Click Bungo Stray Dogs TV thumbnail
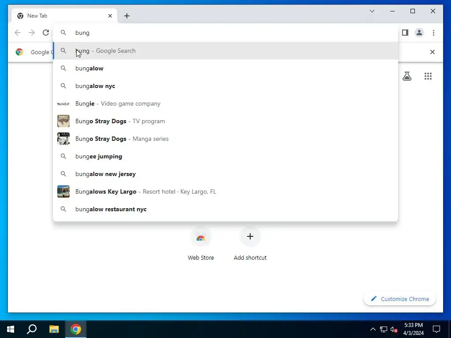The width and height of the screenshot is (451, 338). pyautogui.click(x=63, y=121)
